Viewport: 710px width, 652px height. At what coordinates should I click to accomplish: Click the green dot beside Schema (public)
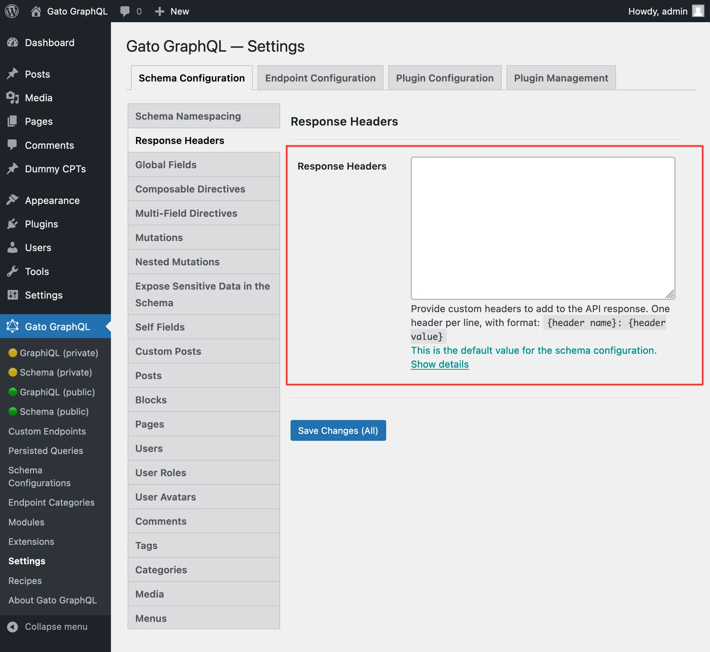(x=13, y=411)
